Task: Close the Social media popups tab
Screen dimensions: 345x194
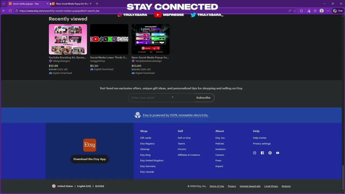Action: click(x=47, y=4)
